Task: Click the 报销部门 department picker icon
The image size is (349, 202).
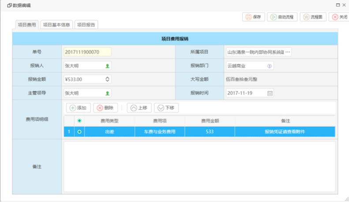Action: tap(269, 66)
